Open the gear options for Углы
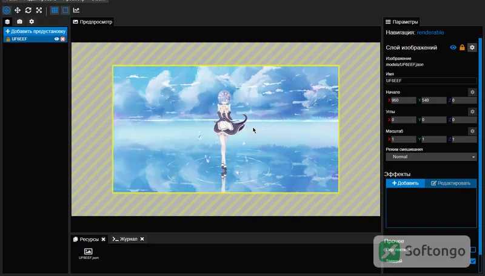Screen dimensions: 485x276 click(472, 111)
